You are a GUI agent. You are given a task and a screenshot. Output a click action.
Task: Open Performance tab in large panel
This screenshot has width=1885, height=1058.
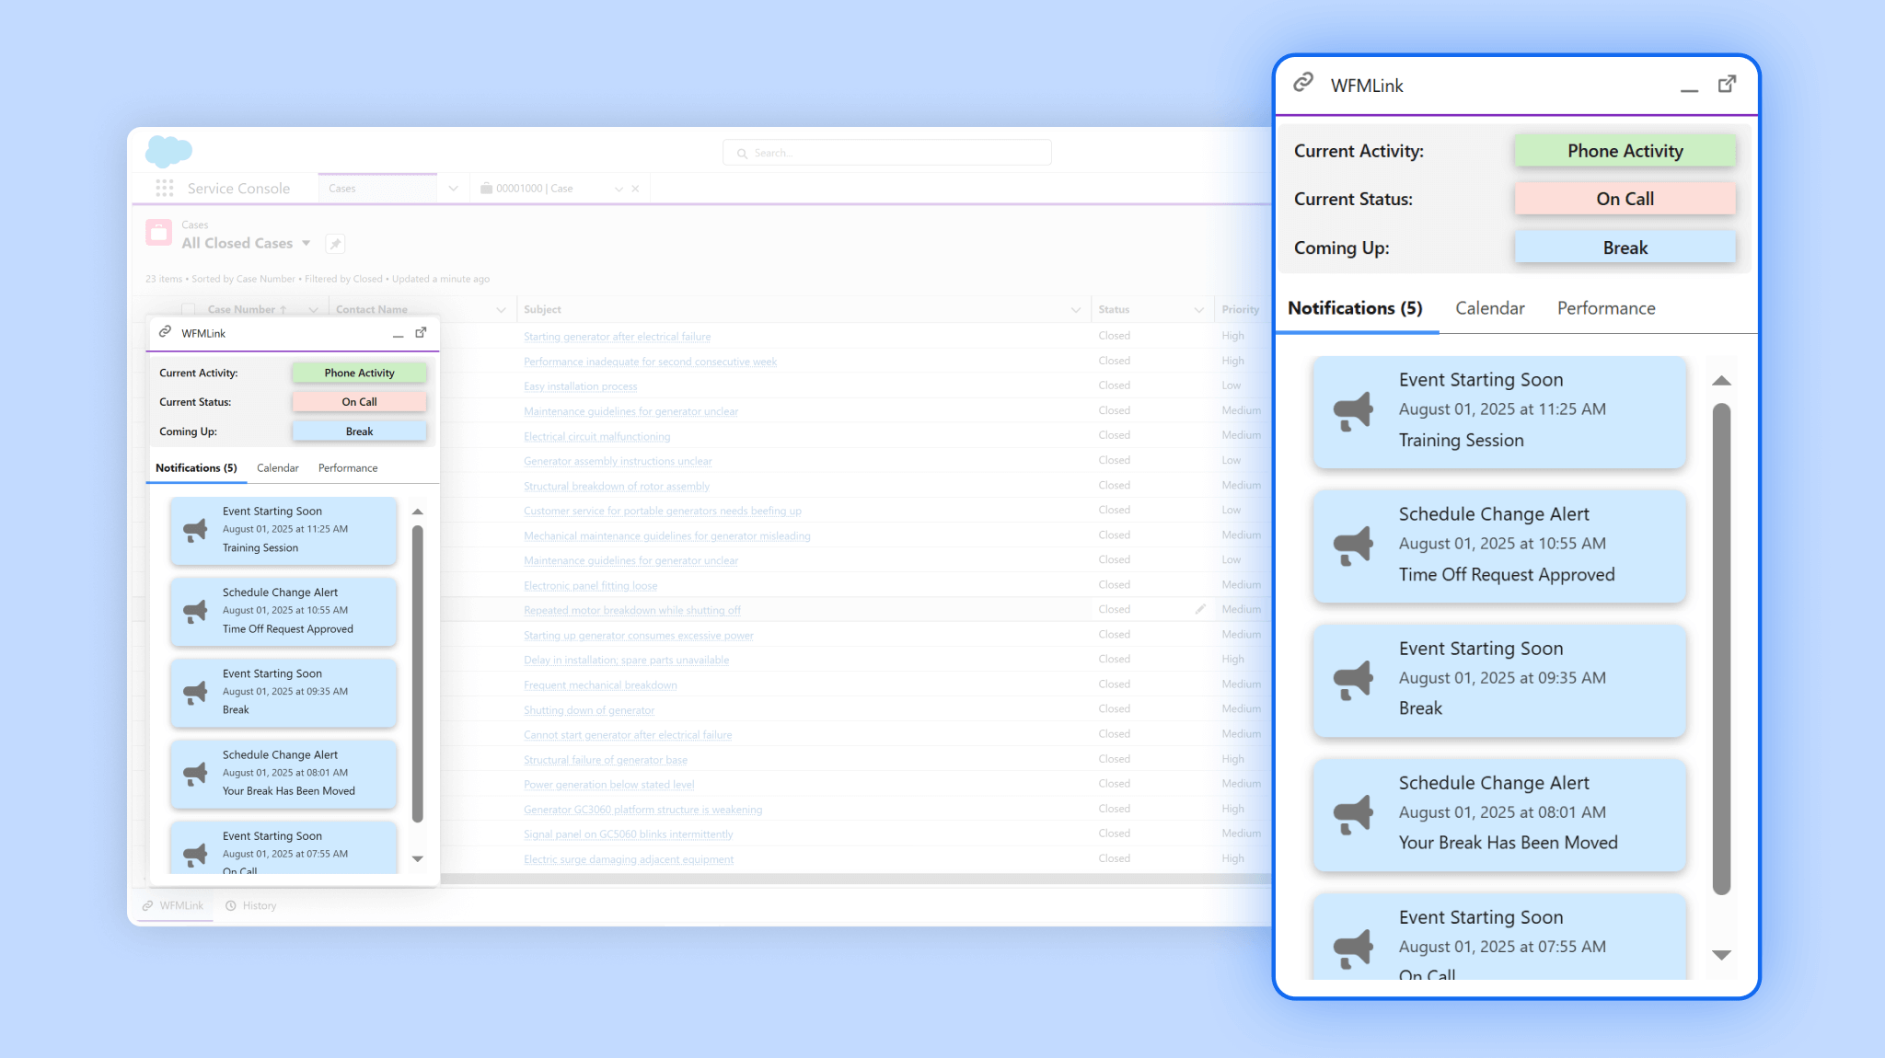(x=1605, y=308)
